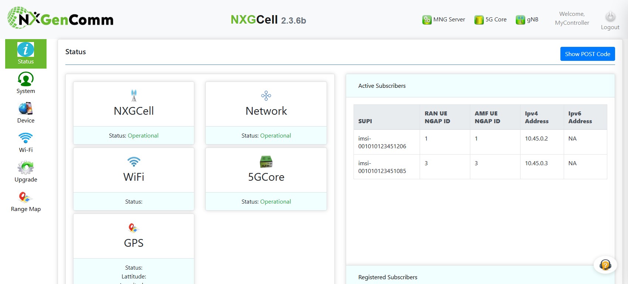Click the GPS Lattitude field
The image size is (628, 284).
(x=134, y=277)
